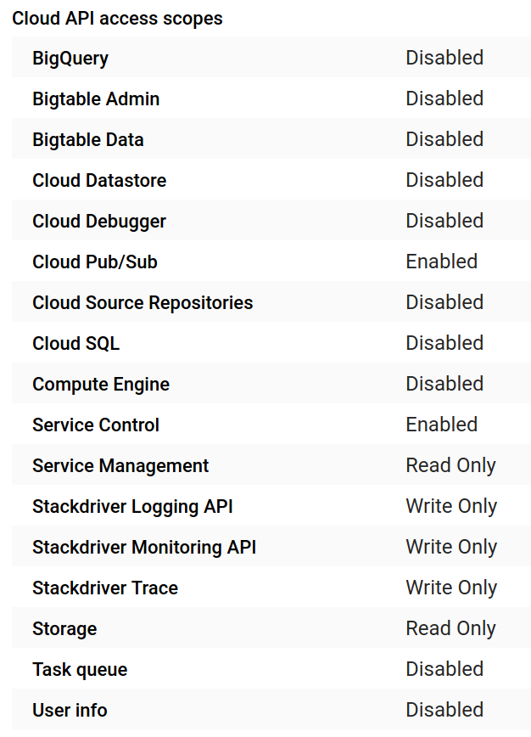Select the Cloud Source Repositories row

pos(271,302)
